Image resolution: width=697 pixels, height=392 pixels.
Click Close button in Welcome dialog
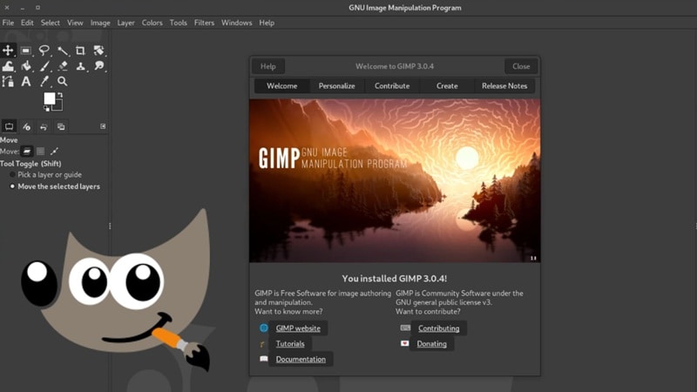click(521, 66)
